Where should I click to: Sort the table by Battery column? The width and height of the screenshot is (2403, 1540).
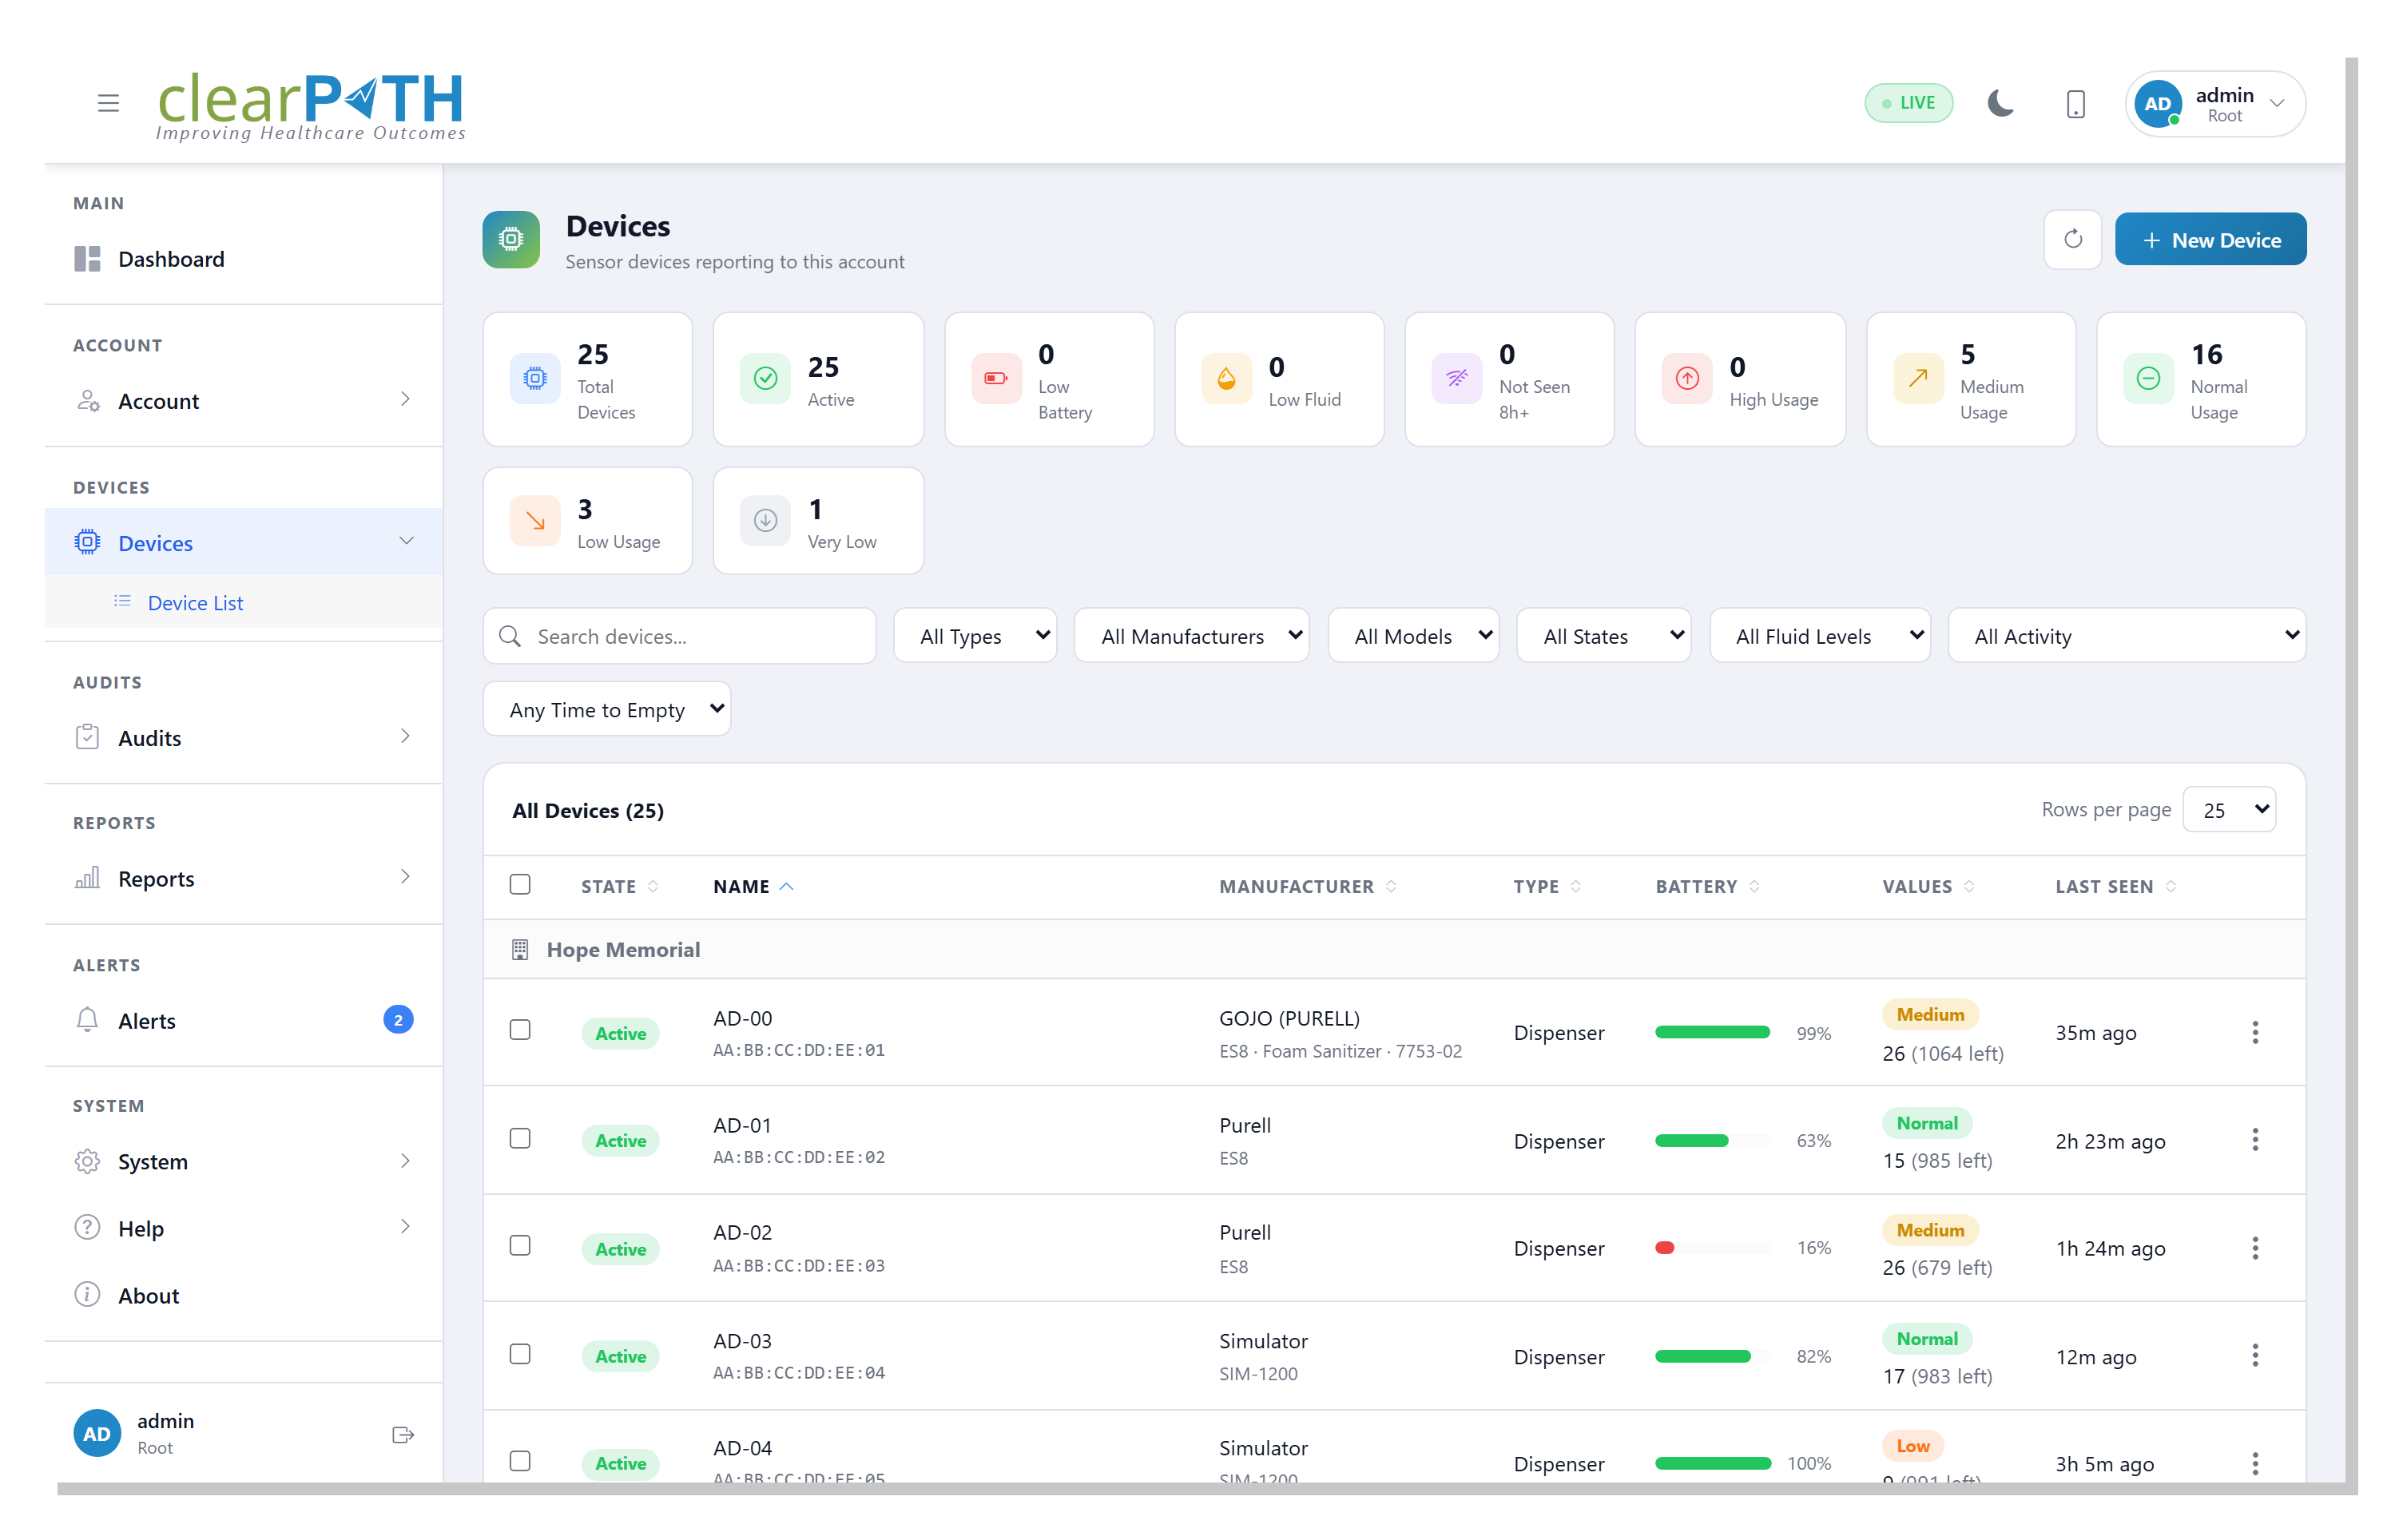[1707, 887]
